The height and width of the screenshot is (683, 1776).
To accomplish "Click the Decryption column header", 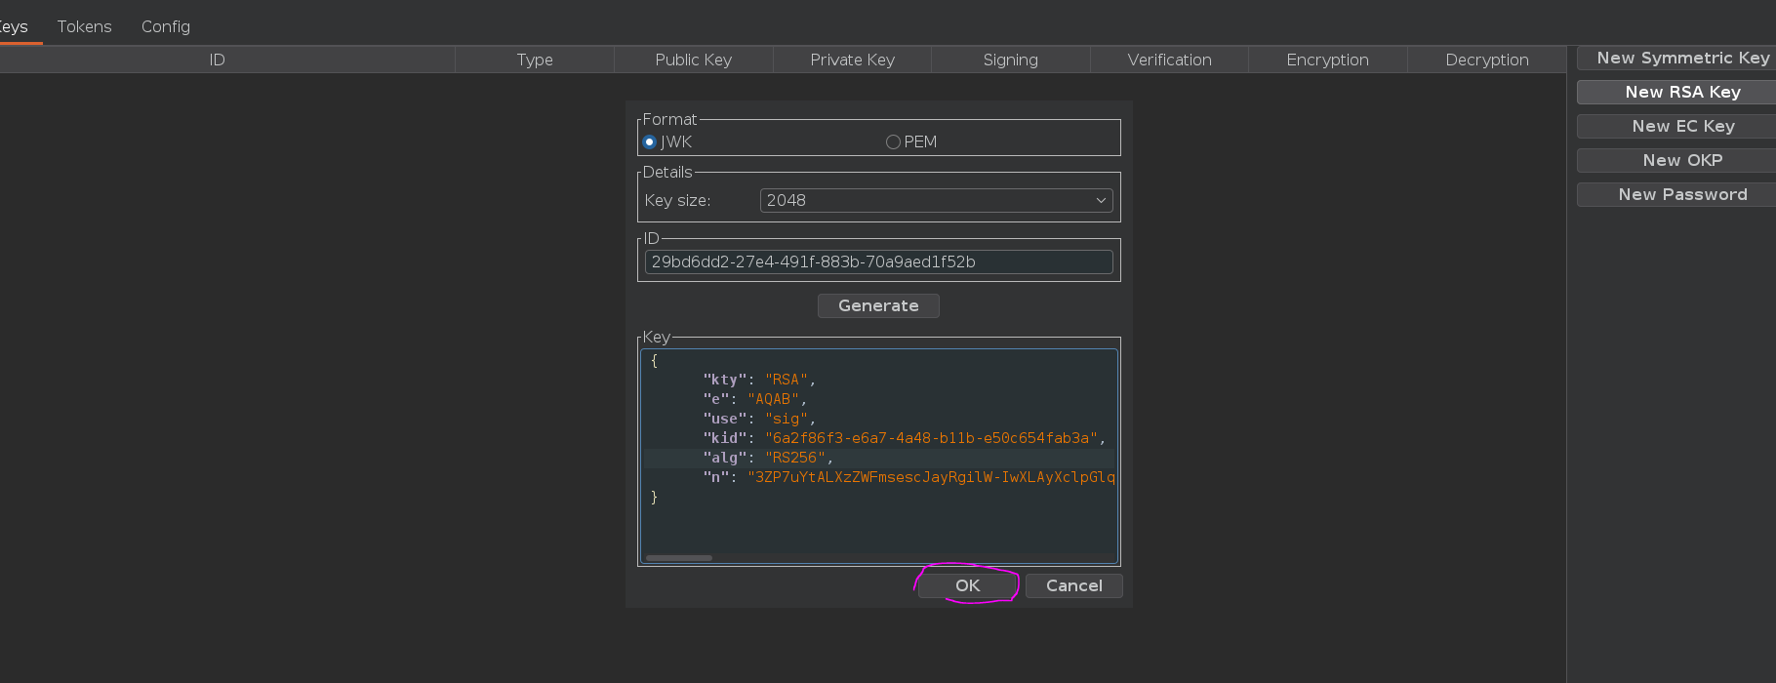I will click(x=1487, y=60).
